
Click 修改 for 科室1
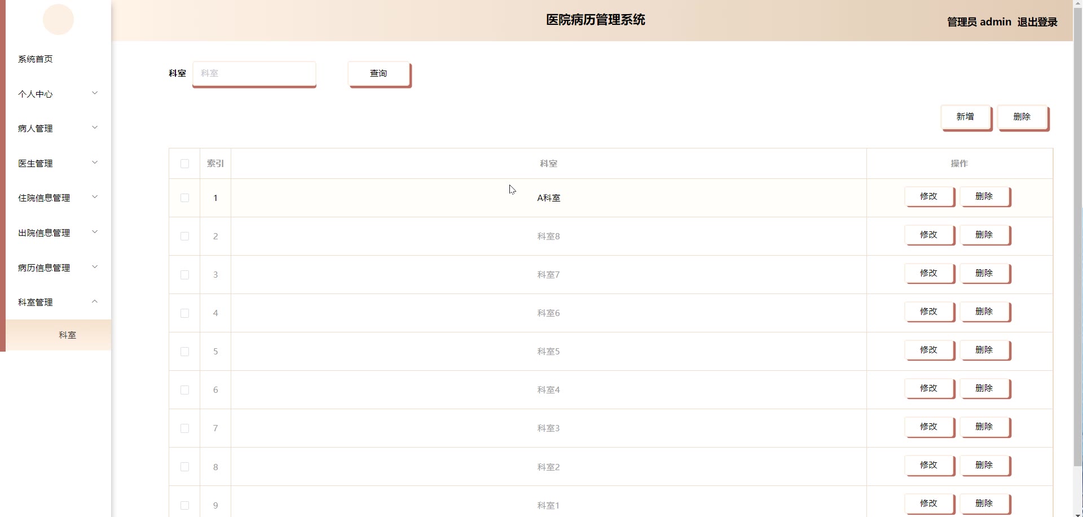pos(929,503)
